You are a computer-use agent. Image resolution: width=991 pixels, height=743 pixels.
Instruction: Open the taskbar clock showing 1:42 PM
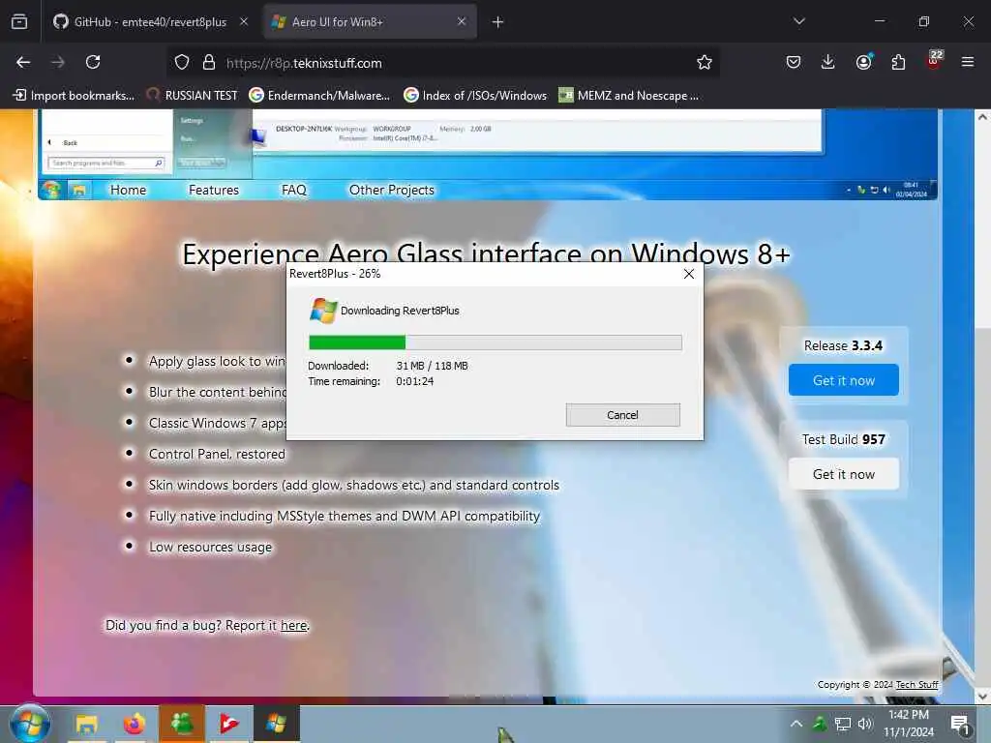(x=909, y=724)
